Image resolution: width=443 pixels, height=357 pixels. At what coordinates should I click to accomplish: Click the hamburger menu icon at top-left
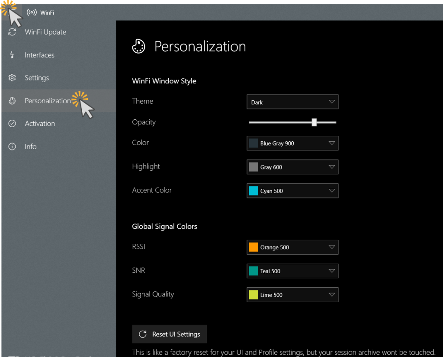coord(9,12)
